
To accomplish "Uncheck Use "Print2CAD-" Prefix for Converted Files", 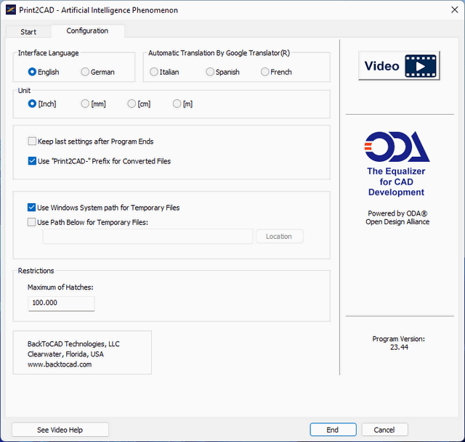I will tap(32, 161).
